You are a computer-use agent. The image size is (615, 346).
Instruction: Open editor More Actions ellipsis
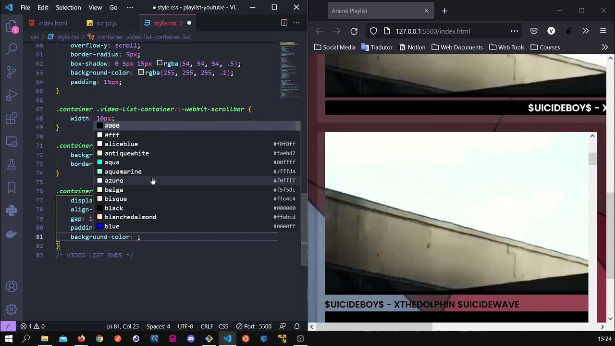(296, 23)
